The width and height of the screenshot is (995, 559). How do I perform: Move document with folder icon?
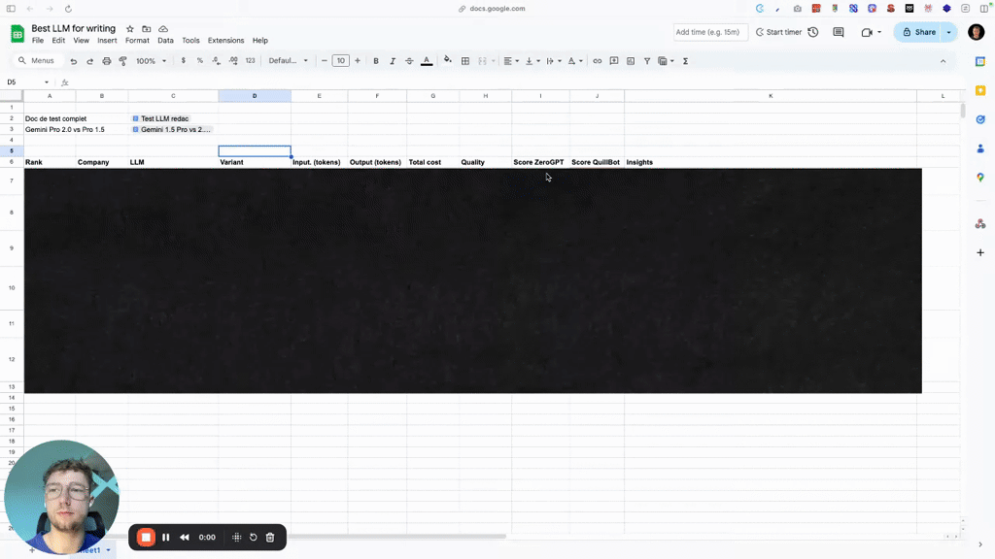pos(147,28)
